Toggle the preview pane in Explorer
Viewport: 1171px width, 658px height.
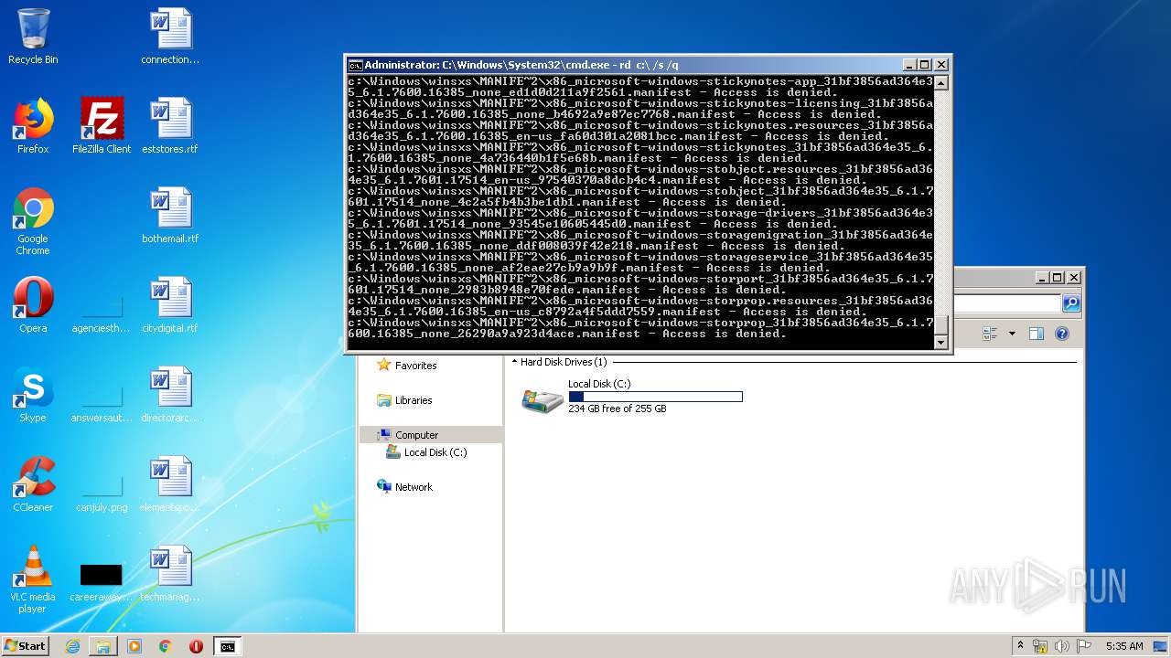(x=1037, y=334)
